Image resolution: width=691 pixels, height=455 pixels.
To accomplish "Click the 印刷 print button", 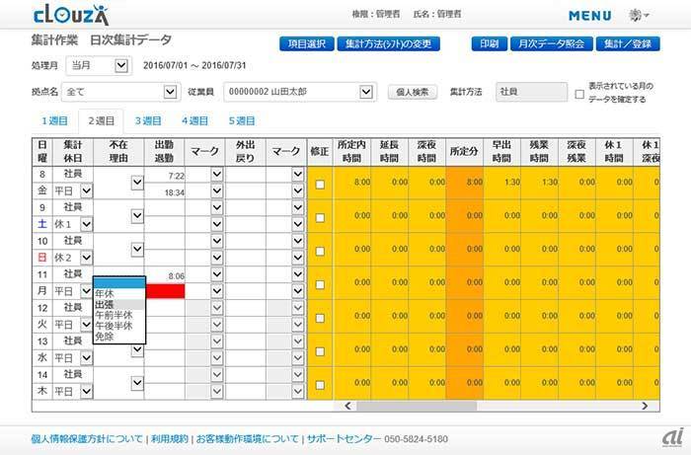I will coord(489,44).
